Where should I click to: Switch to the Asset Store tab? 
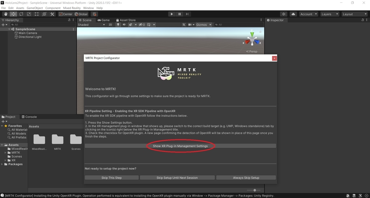(x=125, y=20)
